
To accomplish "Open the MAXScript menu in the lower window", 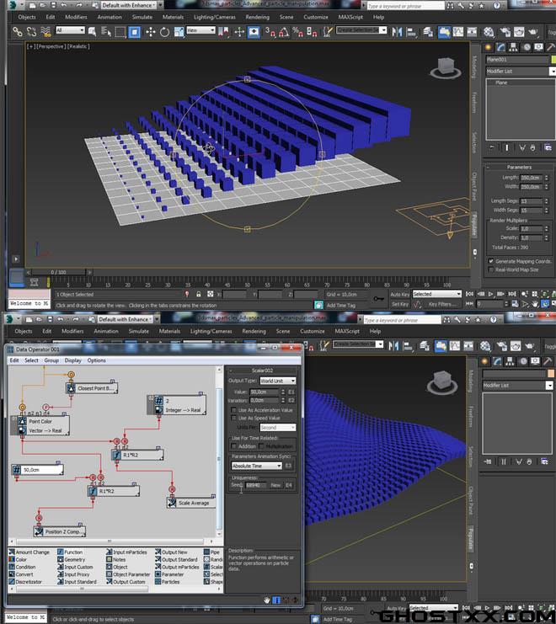I will coord(346,331).
